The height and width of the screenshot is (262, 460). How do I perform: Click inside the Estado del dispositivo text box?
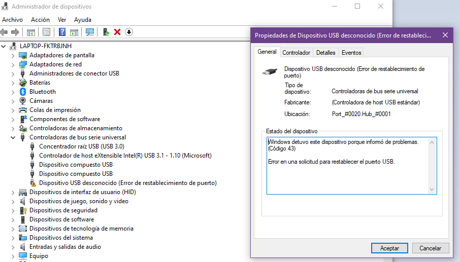click(x=351, y=166)
